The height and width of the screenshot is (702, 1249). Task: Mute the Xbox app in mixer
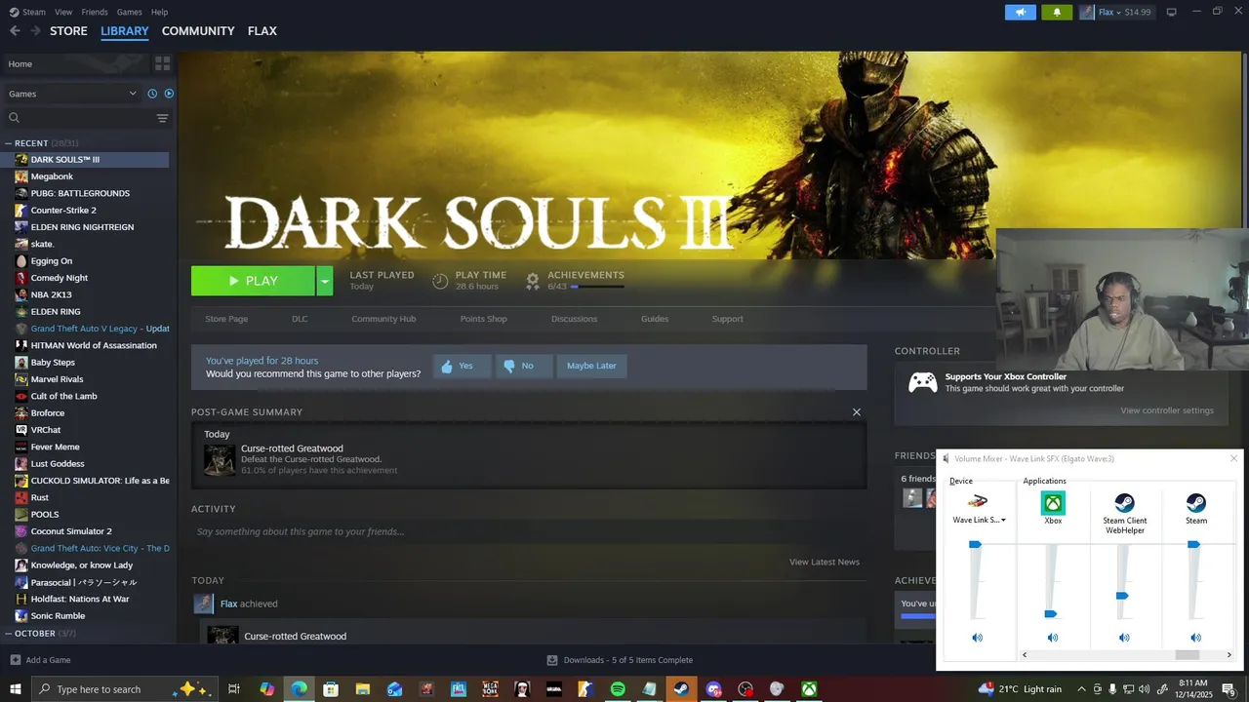(x=1053, y=638)
